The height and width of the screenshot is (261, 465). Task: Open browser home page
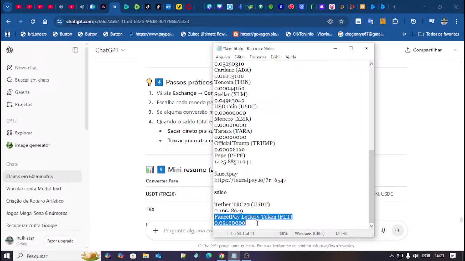point(45,21)
